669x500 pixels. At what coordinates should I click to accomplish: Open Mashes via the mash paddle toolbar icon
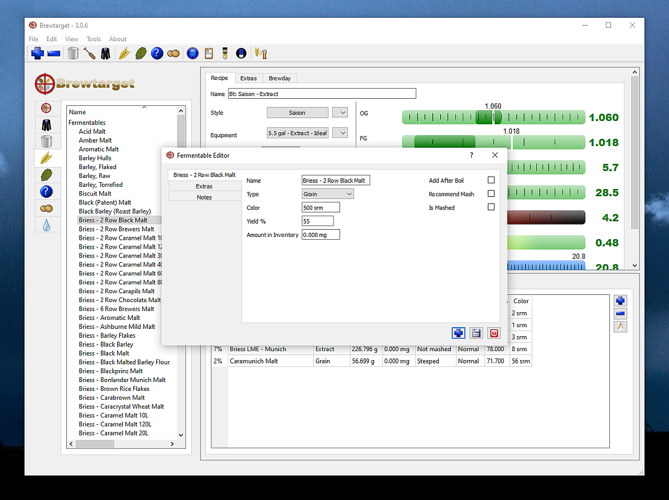[89, 54]
